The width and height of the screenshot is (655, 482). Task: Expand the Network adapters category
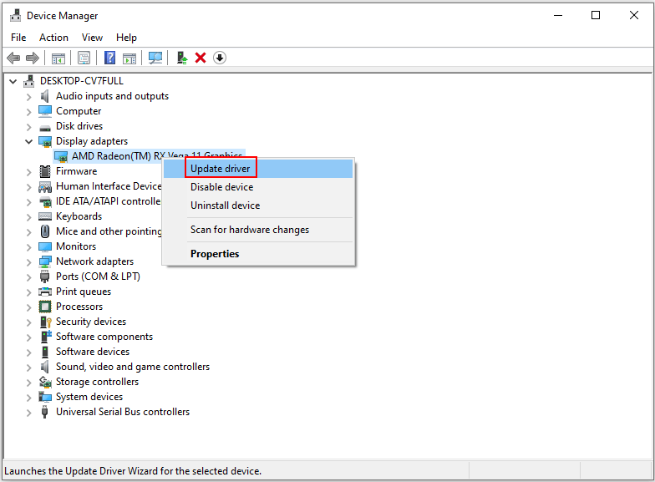(x=28, y=262)
